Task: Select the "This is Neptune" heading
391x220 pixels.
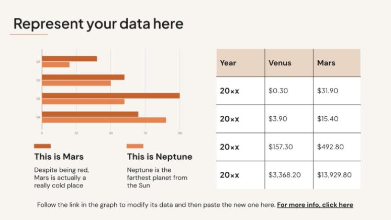Action: pos(160,157)
